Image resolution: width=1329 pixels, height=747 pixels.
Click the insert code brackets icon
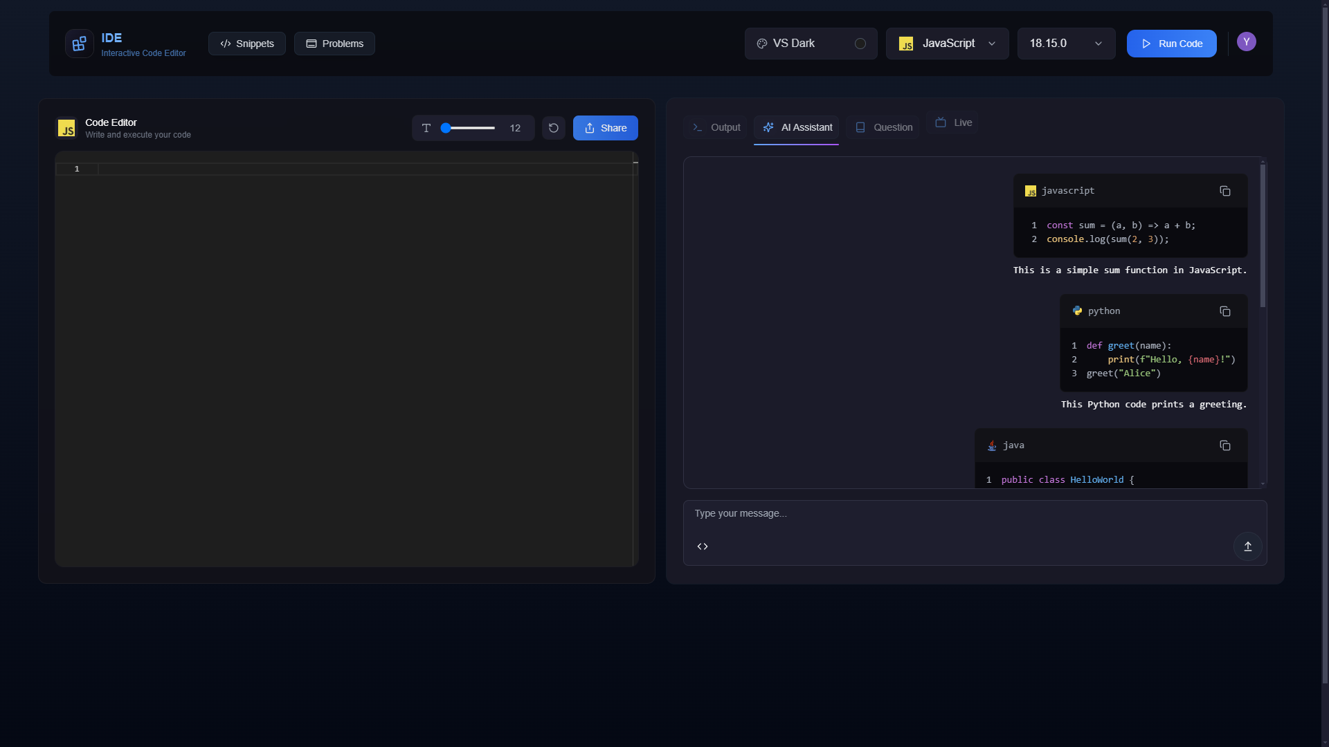click(x=703, y=546)
